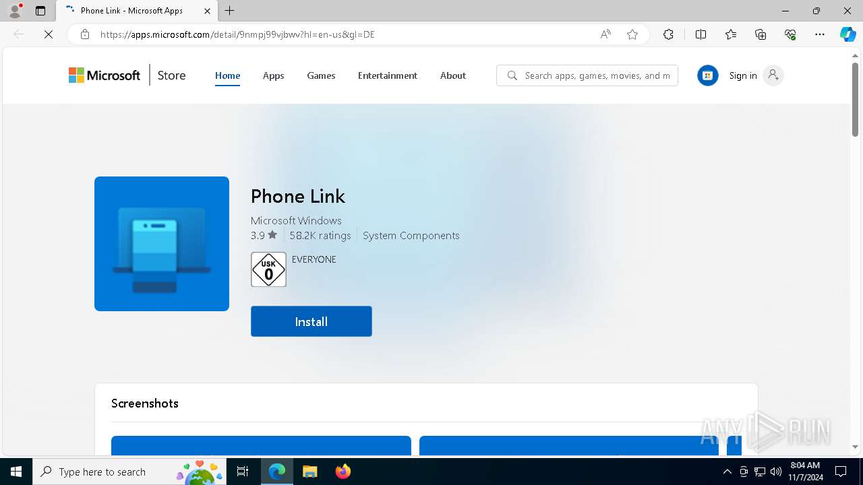Add this page to favorites star

pyautogui.click(x=632, y=34)
